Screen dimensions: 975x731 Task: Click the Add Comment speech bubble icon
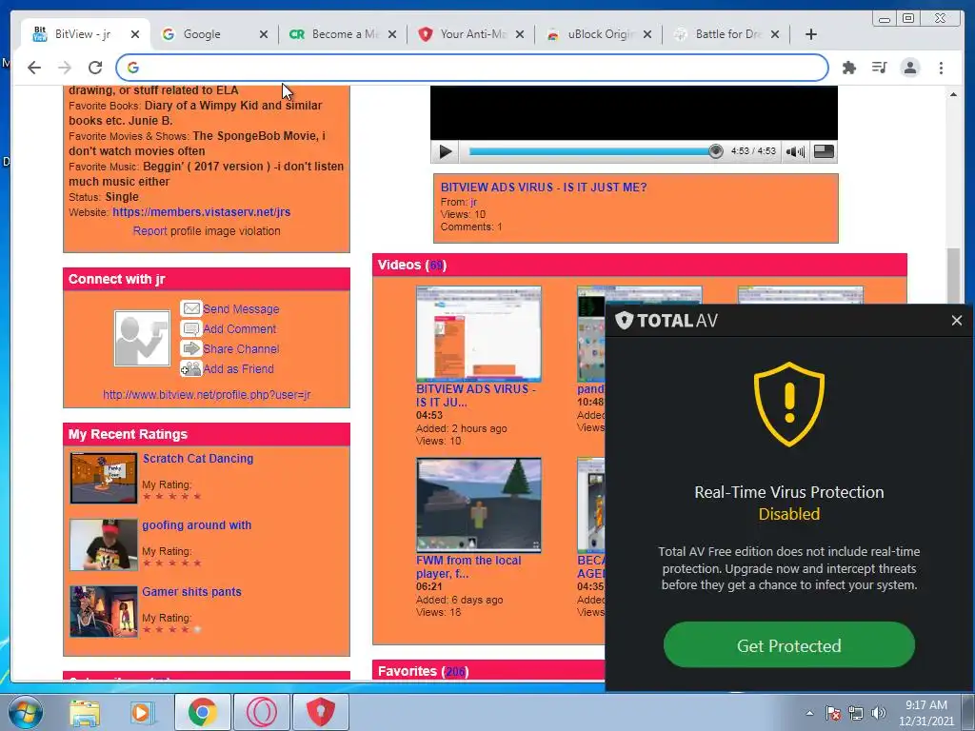point(190,328)
